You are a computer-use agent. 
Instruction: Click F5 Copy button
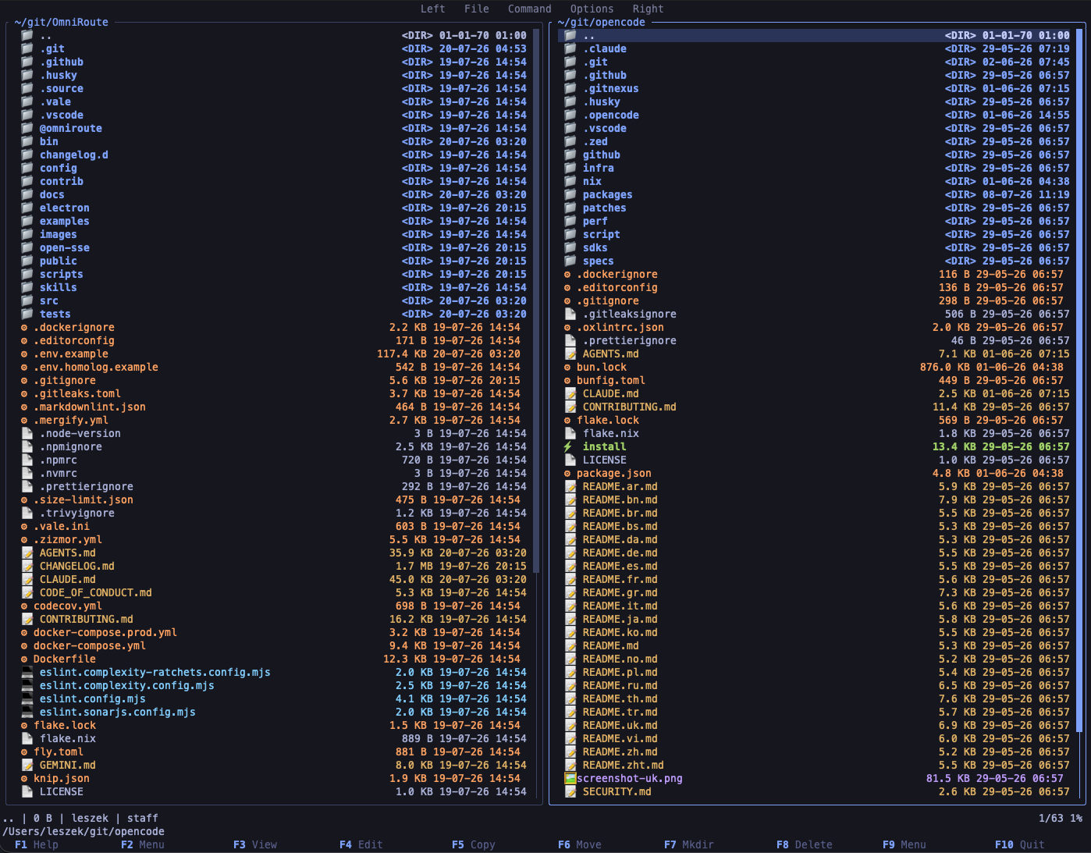point(474,844)
